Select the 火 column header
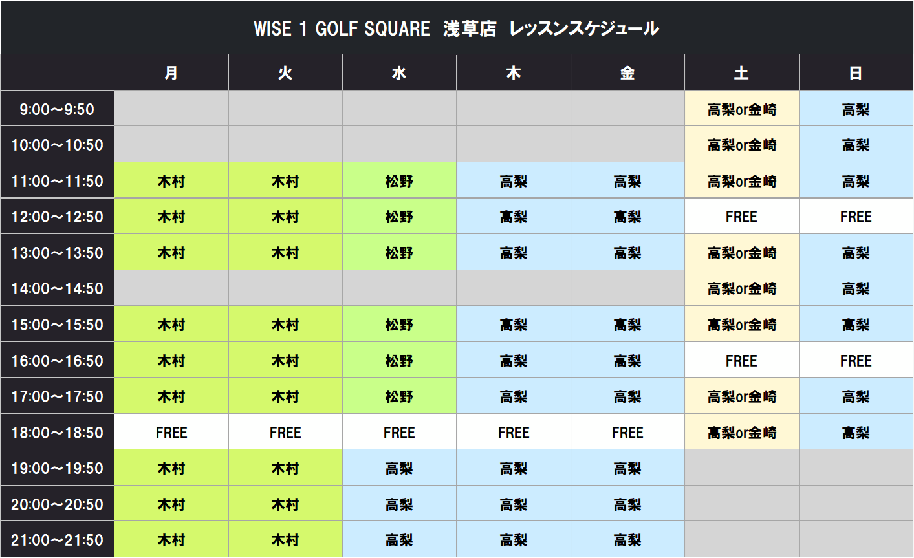The height and width of the screenshot is (558, 914). tap(285, 72)
